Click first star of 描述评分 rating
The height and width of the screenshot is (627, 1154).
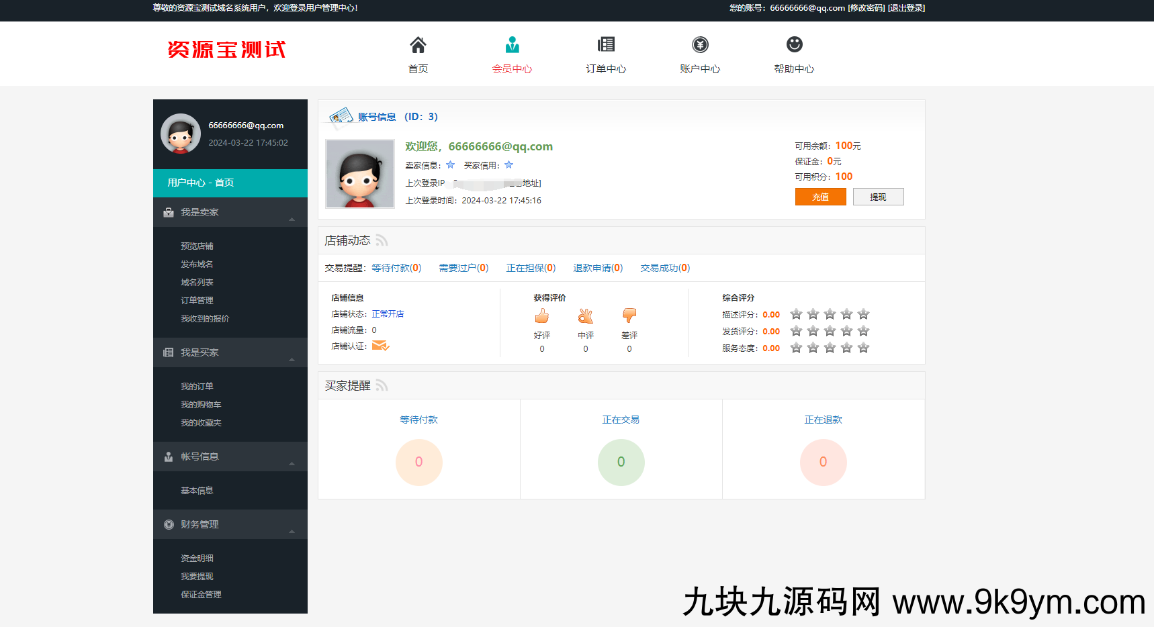(x=797, y=314)
